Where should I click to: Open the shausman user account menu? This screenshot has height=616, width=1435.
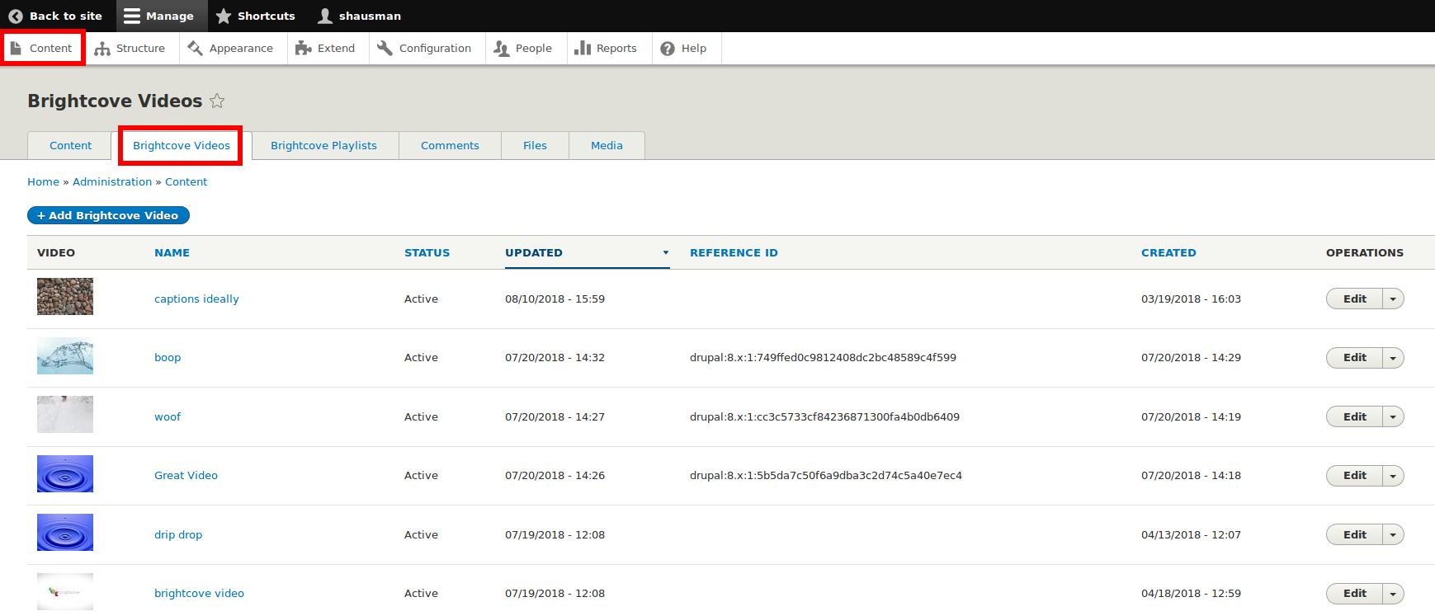click(x=360, y=16)
